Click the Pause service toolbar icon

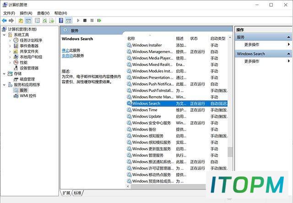click(x=92, y=21)
